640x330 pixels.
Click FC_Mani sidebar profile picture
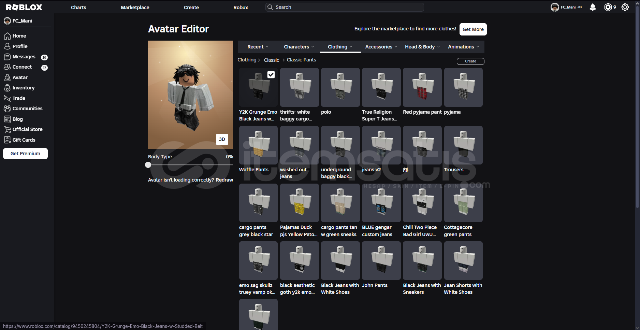pyautogui.click(x=7, y=21)
